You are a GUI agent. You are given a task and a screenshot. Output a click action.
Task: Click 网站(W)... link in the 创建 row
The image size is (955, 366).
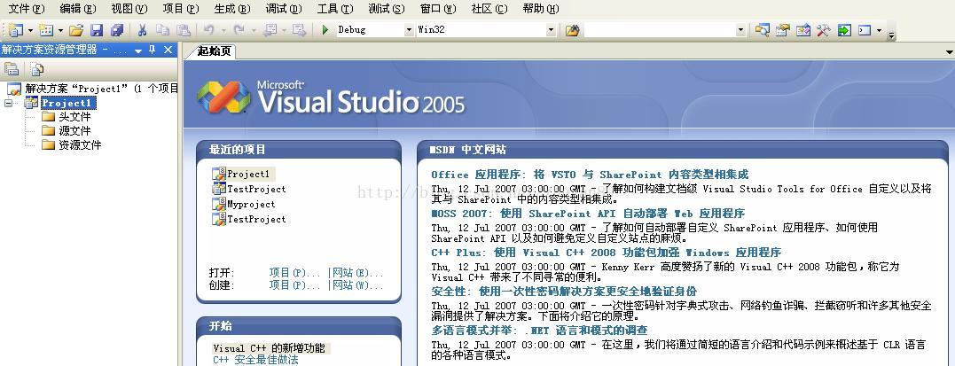click(x=358, y=285)
